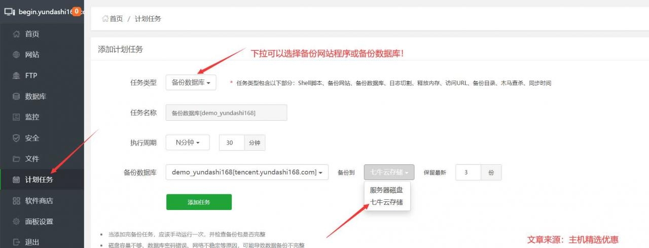Screen dimensions: 649x248
Task: Click the 保留最新 input showing 3
Action: coord(468,172)
